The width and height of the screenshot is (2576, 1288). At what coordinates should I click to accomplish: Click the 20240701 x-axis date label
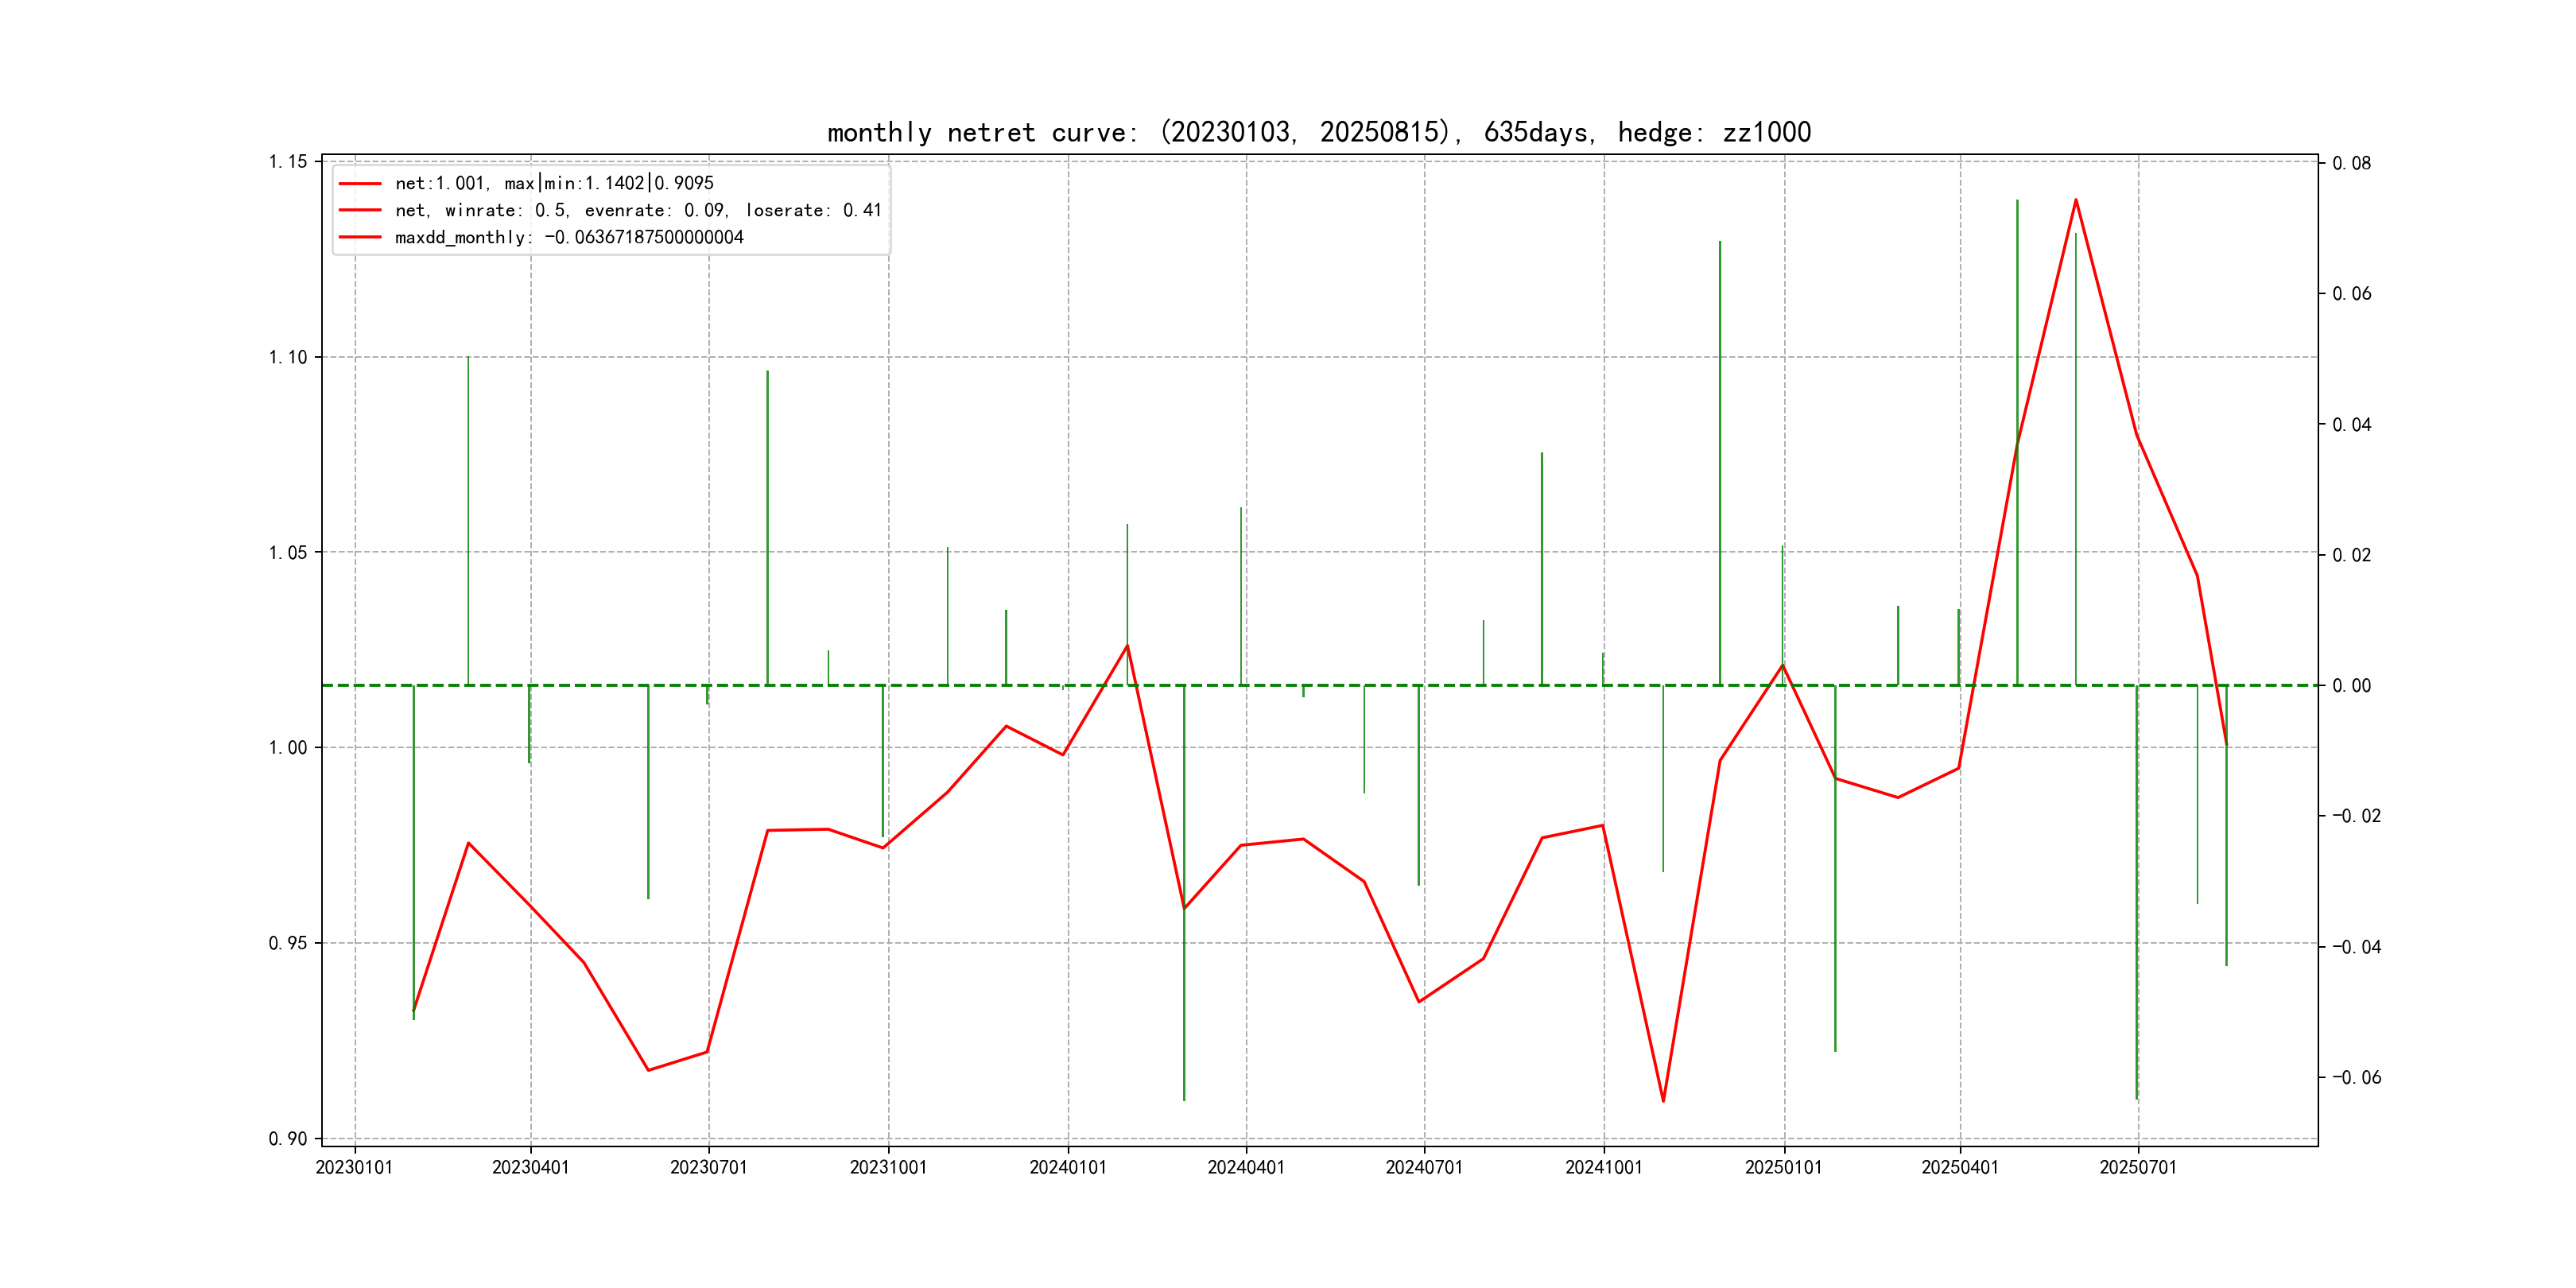pyautogui.click(x=1424, y=1167)
